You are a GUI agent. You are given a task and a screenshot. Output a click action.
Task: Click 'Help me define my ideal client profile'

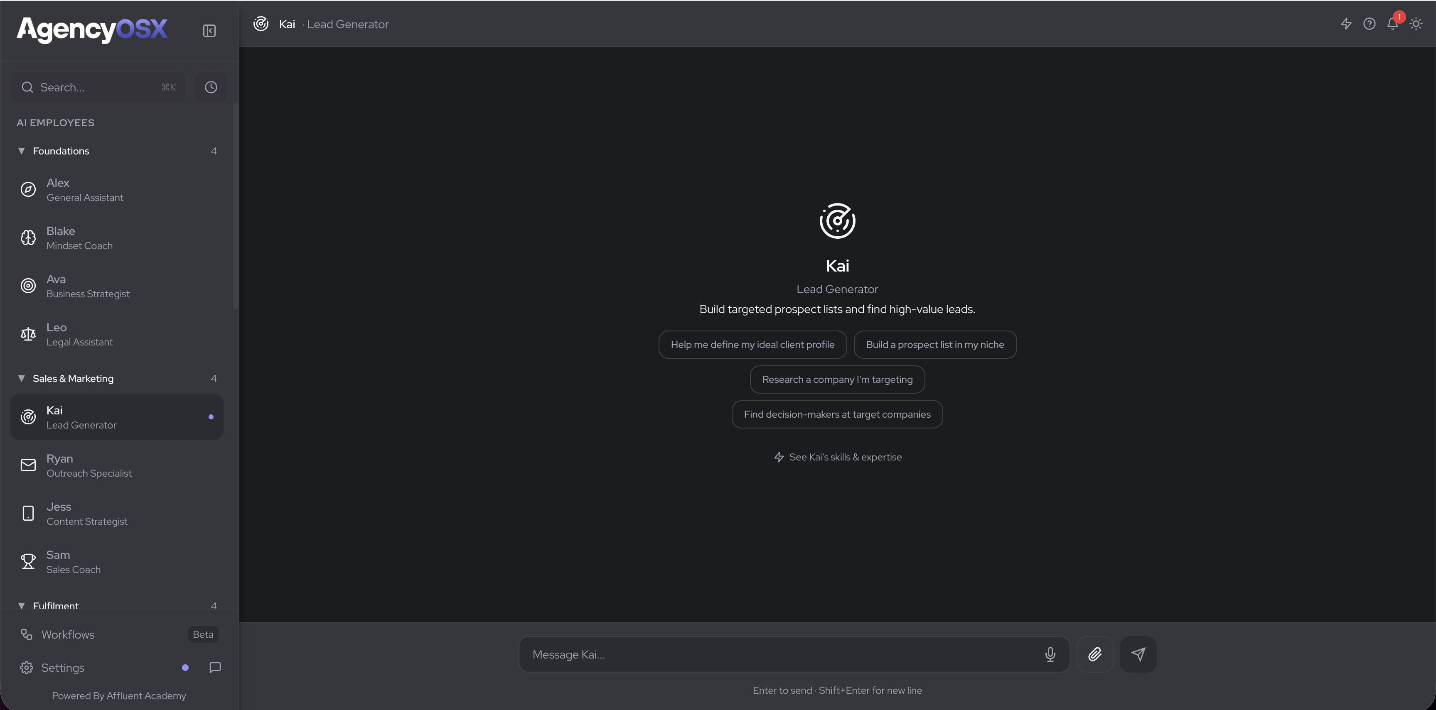tap(752, 345)
